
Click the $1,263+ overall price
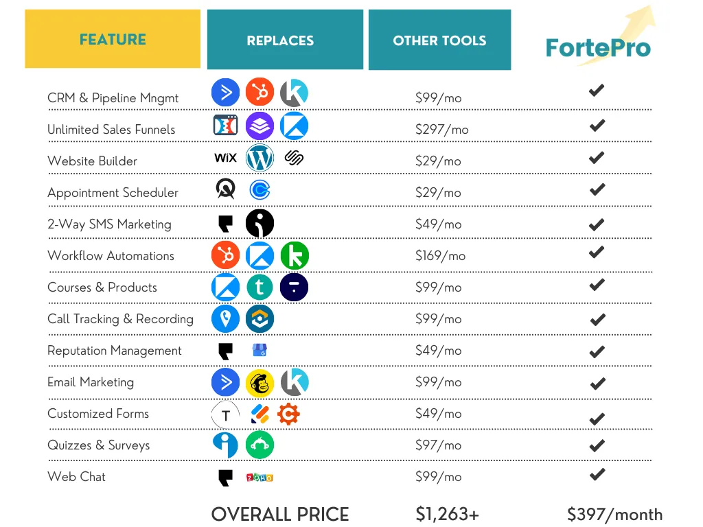448,514
